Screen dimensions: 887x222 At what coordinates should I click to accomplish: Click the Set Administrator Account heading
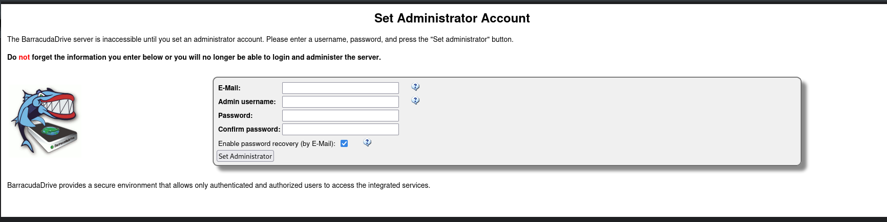click(452, 18)
